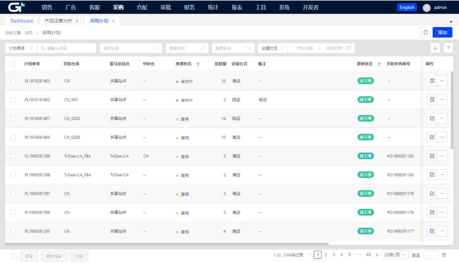459x263 pixels.
Task: Switch to the Dashboard tab
Action: point(22,21)
